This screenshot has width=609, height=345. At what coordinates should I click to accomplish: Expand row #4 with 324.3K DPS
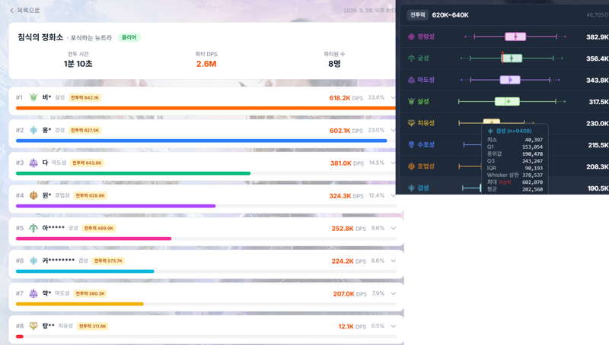pos(393,195)
